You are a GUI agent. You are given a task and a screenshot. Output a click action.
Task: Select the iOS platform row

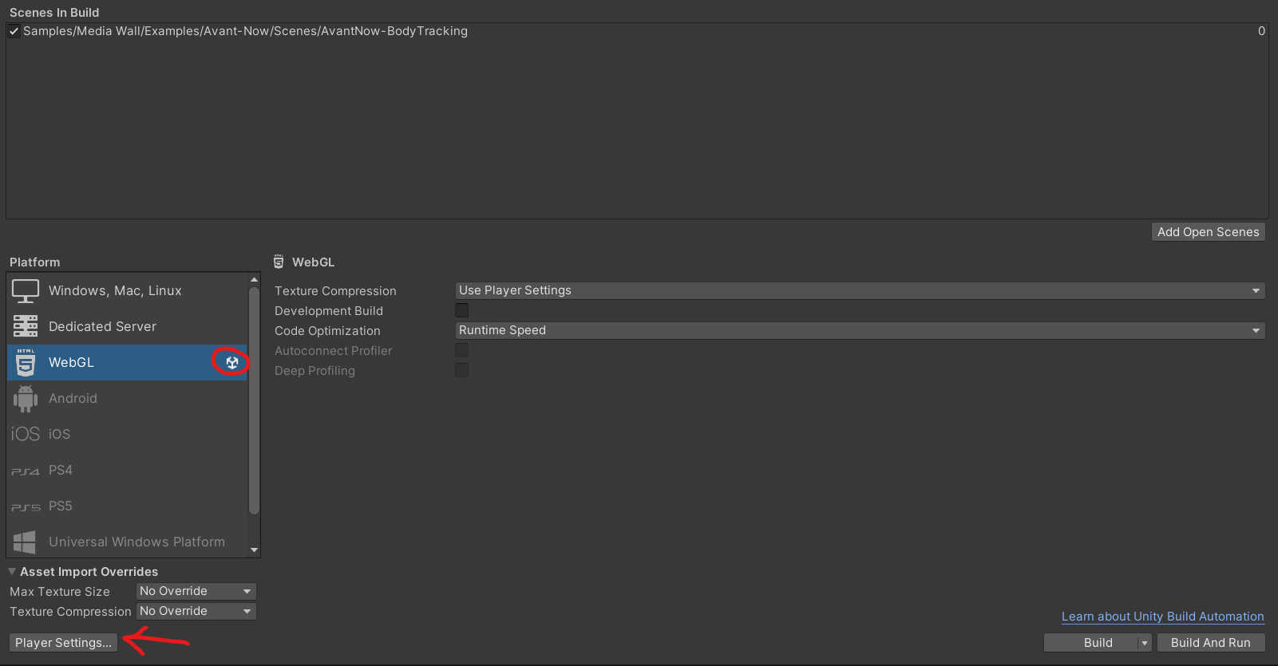point(128,434)
